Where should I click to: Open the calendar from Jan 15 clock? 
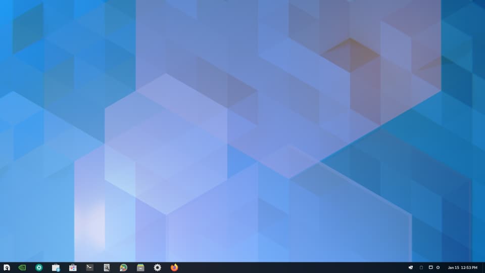point(463,267)
